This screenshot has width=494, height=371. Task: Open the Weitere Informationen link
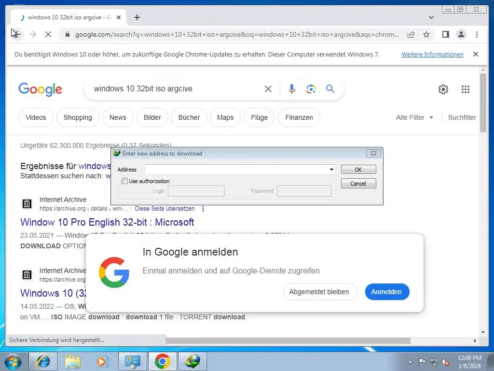[x=432, y=54]
